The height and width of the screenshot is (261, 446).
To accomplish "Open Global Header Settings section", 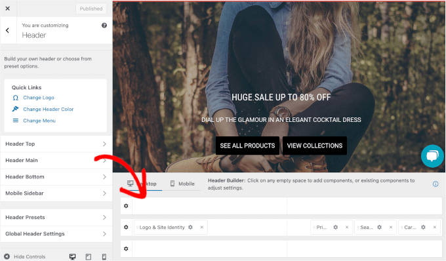I will coord(56,233).
